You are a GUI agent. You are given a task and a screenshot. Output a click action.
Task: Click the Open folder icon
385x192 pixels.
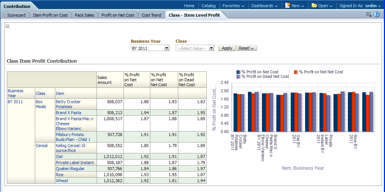(x=314, y=5)
